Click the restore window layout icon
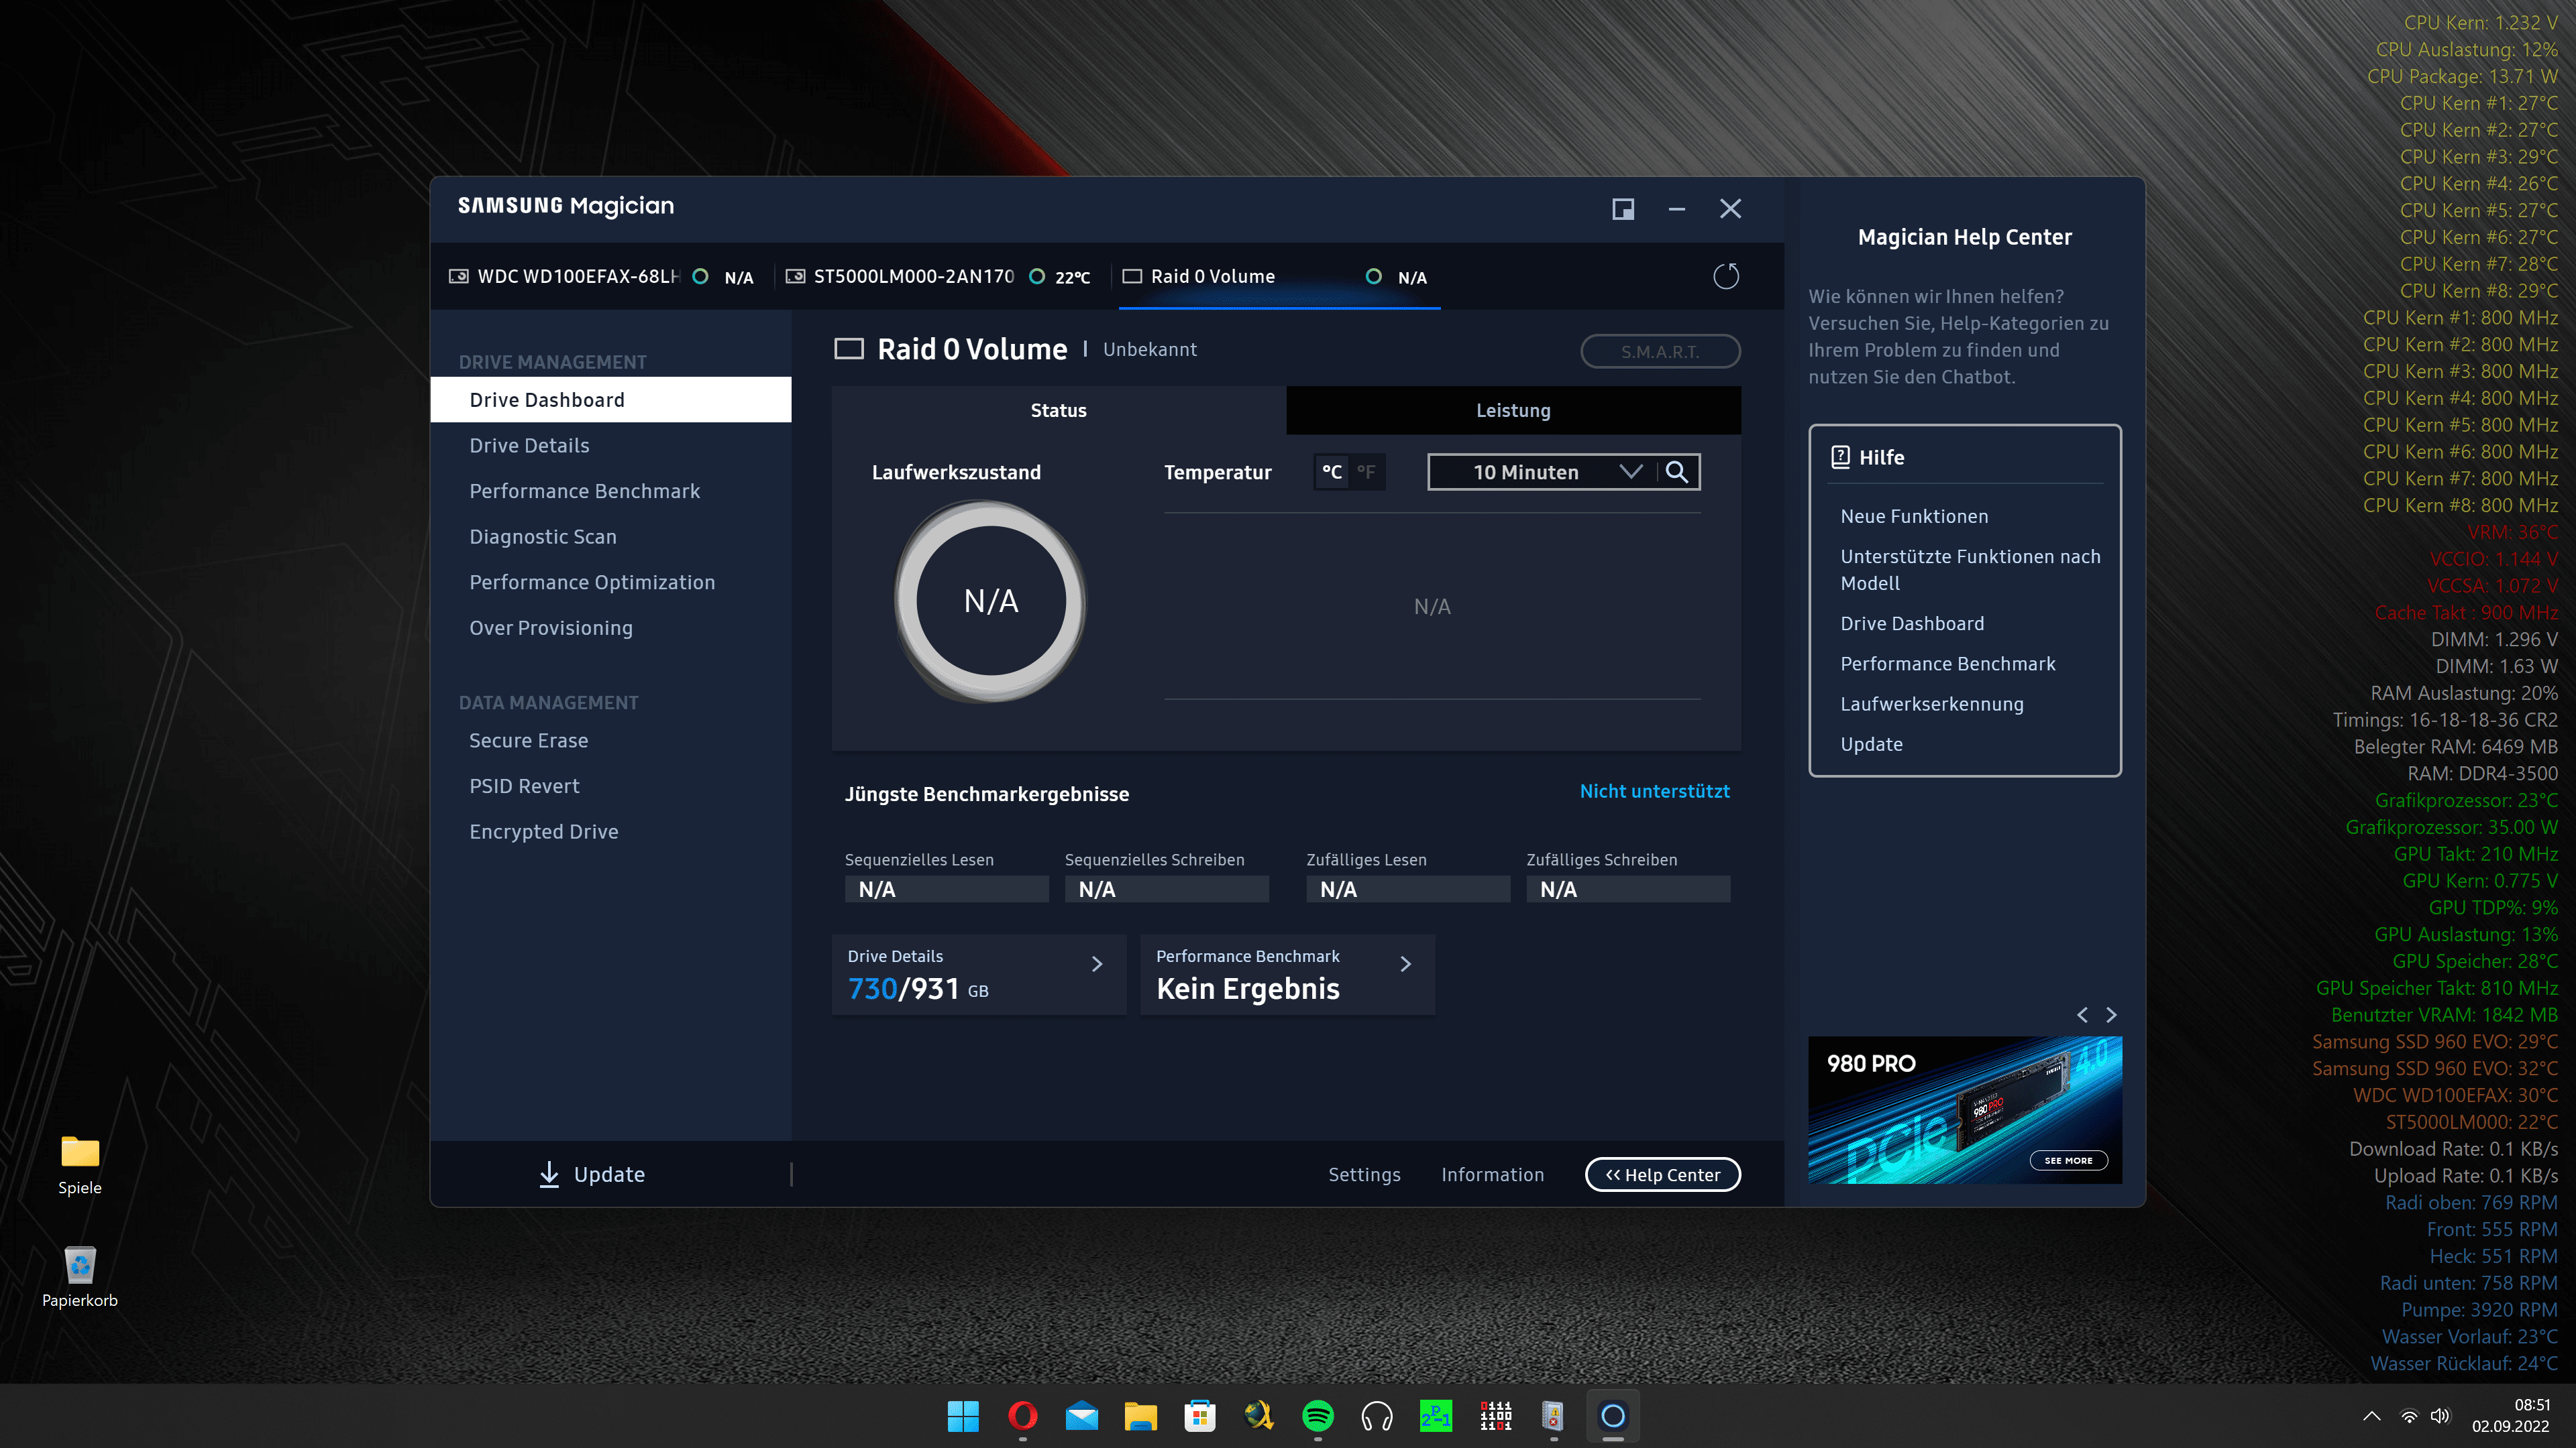This screenshot has height=1448, width=2576. coord(1623,209)
